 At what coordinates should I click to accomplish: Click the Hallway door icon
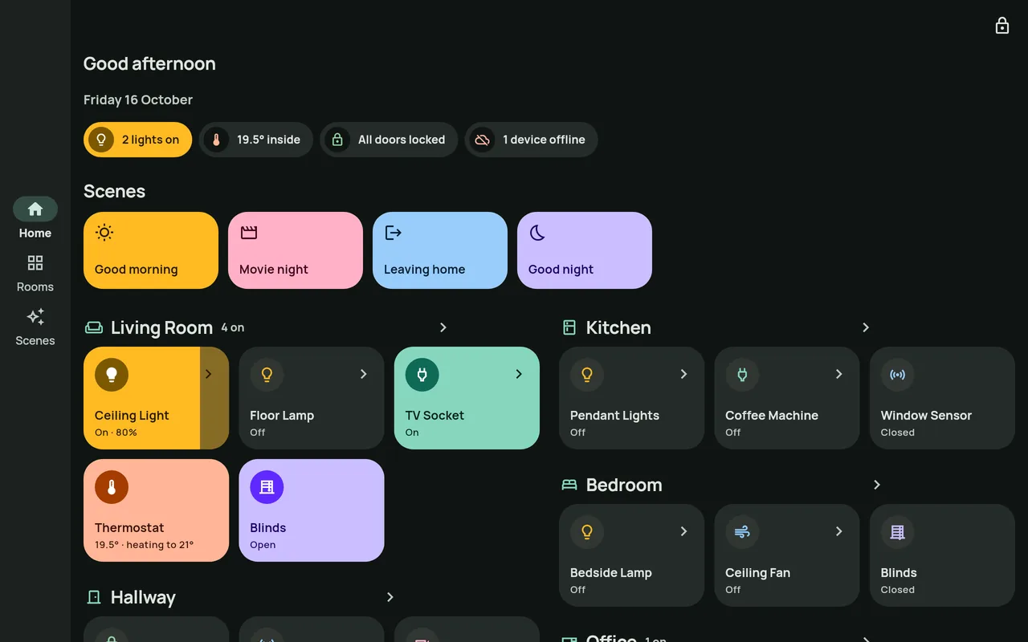[94, 597]
